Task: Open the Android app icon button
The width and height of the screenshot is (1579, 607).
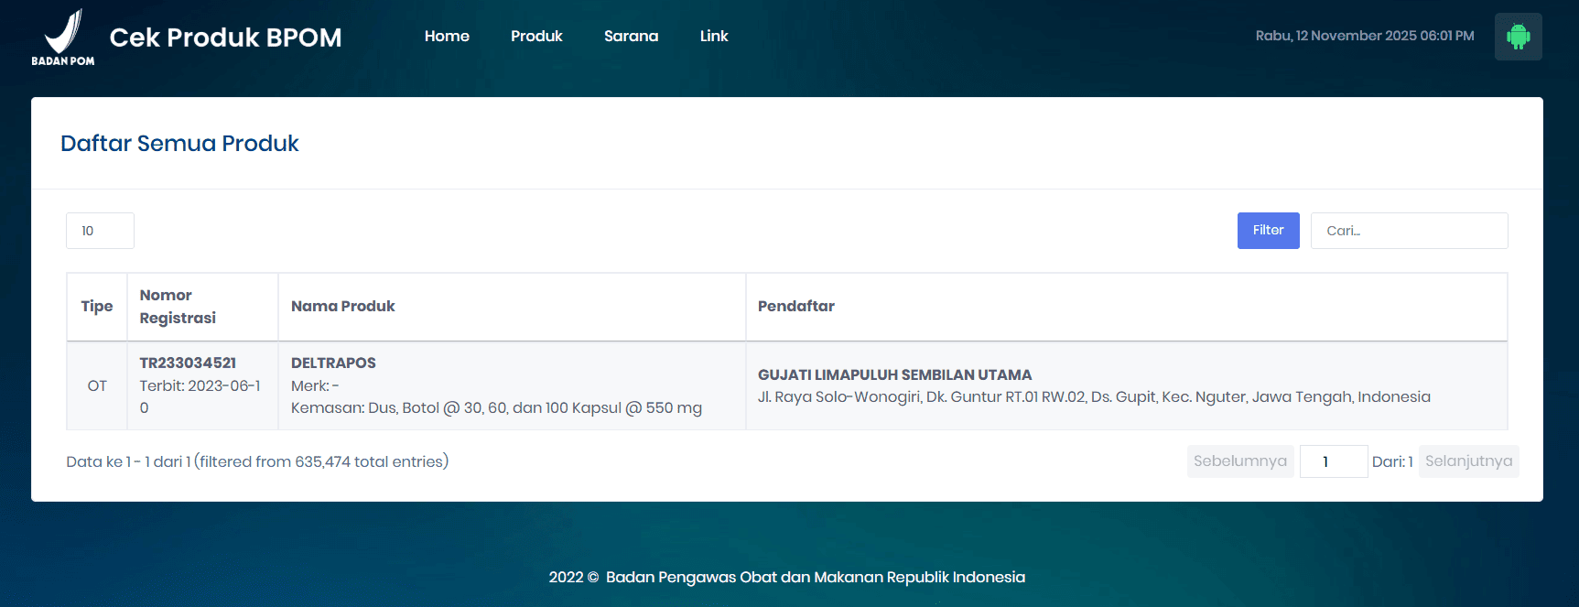Action: tap(1518, 37)
